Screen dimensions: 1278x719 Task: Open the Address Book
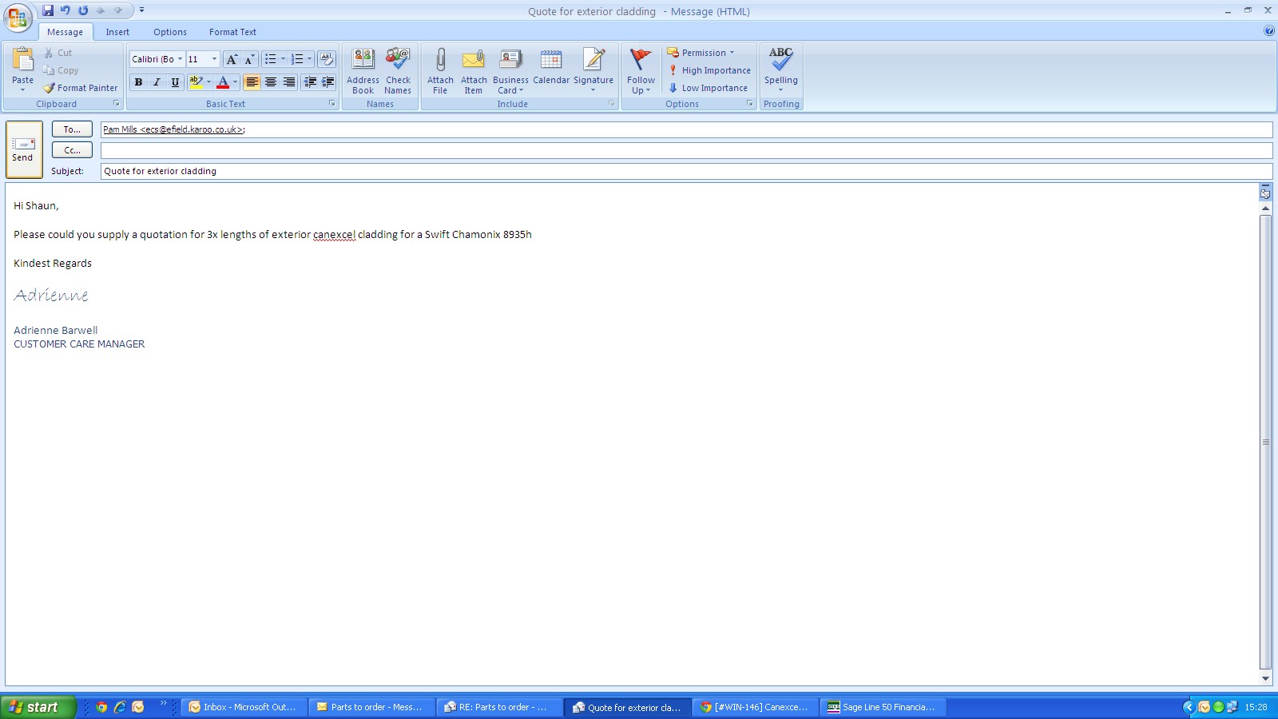(363, 71)
